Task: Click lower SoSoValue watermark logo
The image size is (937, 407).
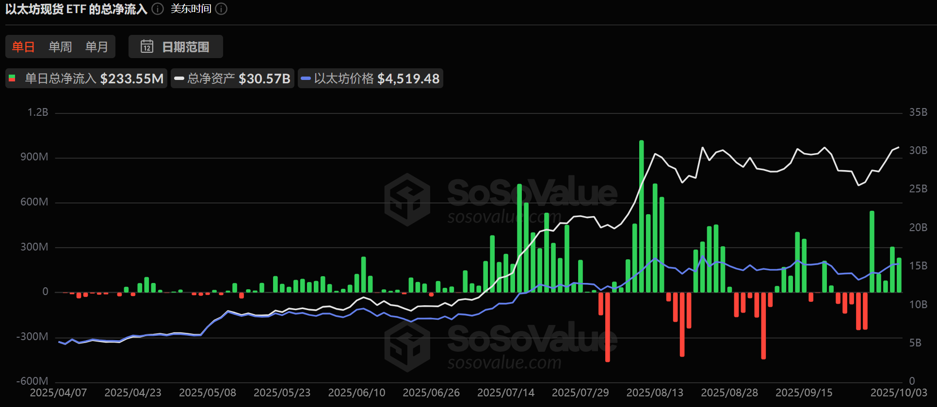Action: 407,345
